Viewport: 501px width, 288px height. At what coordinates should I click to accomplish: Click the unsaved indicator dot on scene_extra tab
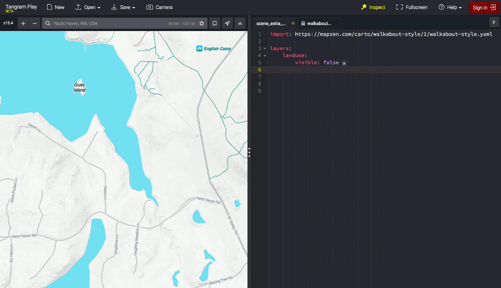[x=293, y=24]
